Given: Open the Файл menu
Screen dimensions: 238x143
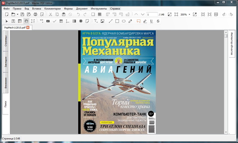Looking at the screenshot, I should click(6, 9).
